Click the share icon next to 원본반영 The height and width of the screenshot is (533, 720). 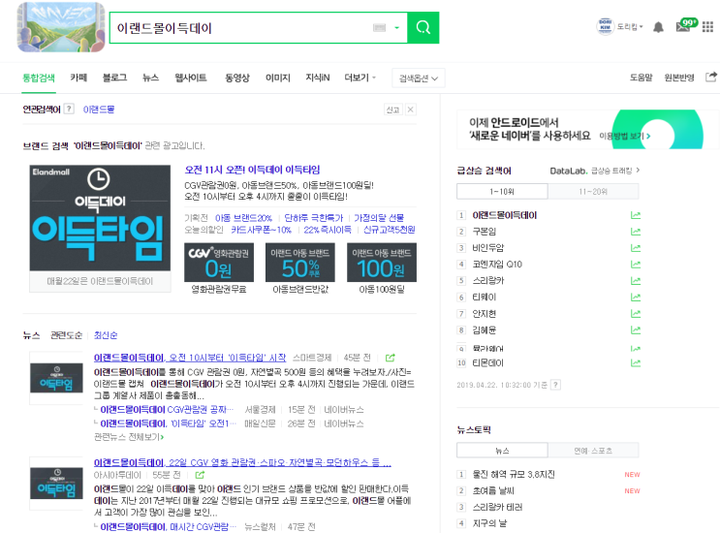(x=710, y=78)
